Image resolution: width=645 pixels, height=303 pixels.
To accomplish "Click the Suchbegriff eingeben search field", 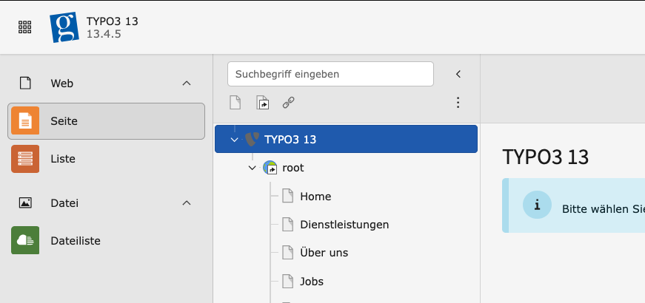I will click(330, 74).
